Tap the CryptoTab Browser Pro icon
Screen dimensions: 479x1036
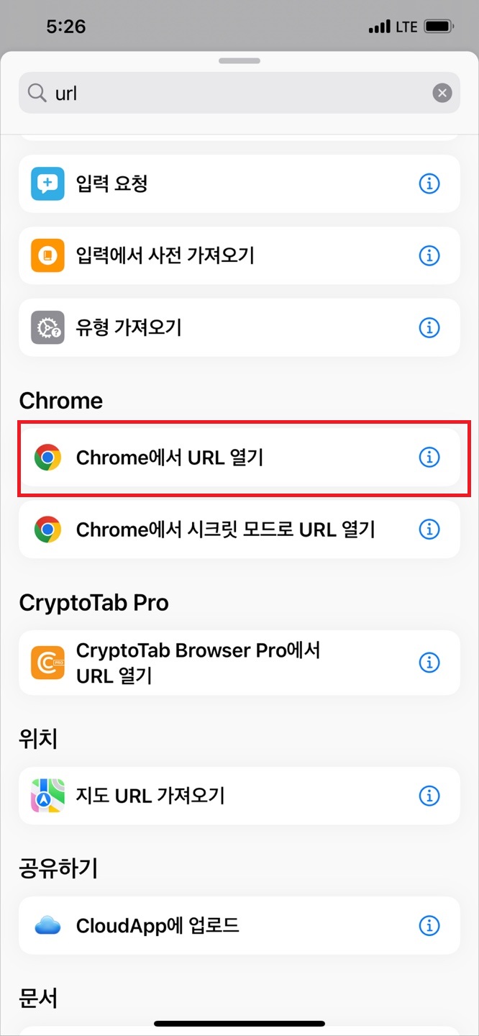pyautogui.click(x=48, y=663)
